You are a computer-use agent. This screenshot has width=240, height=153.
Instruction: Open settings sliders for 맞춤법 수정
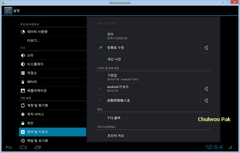pos(206,48)
